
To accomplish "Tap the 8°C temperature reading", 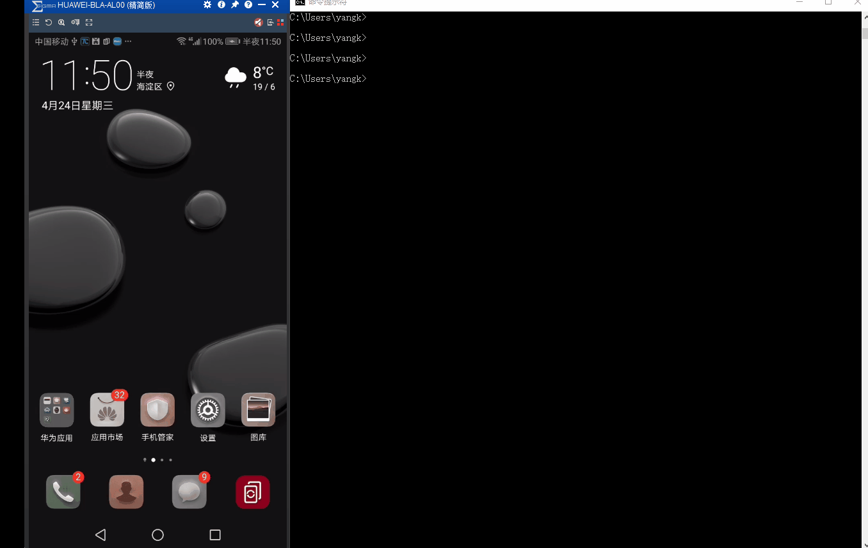I will click(x=263, y=72).
